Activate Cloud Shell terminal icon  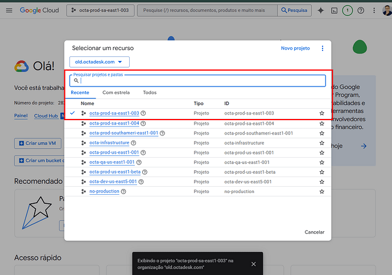pos(334,11)
